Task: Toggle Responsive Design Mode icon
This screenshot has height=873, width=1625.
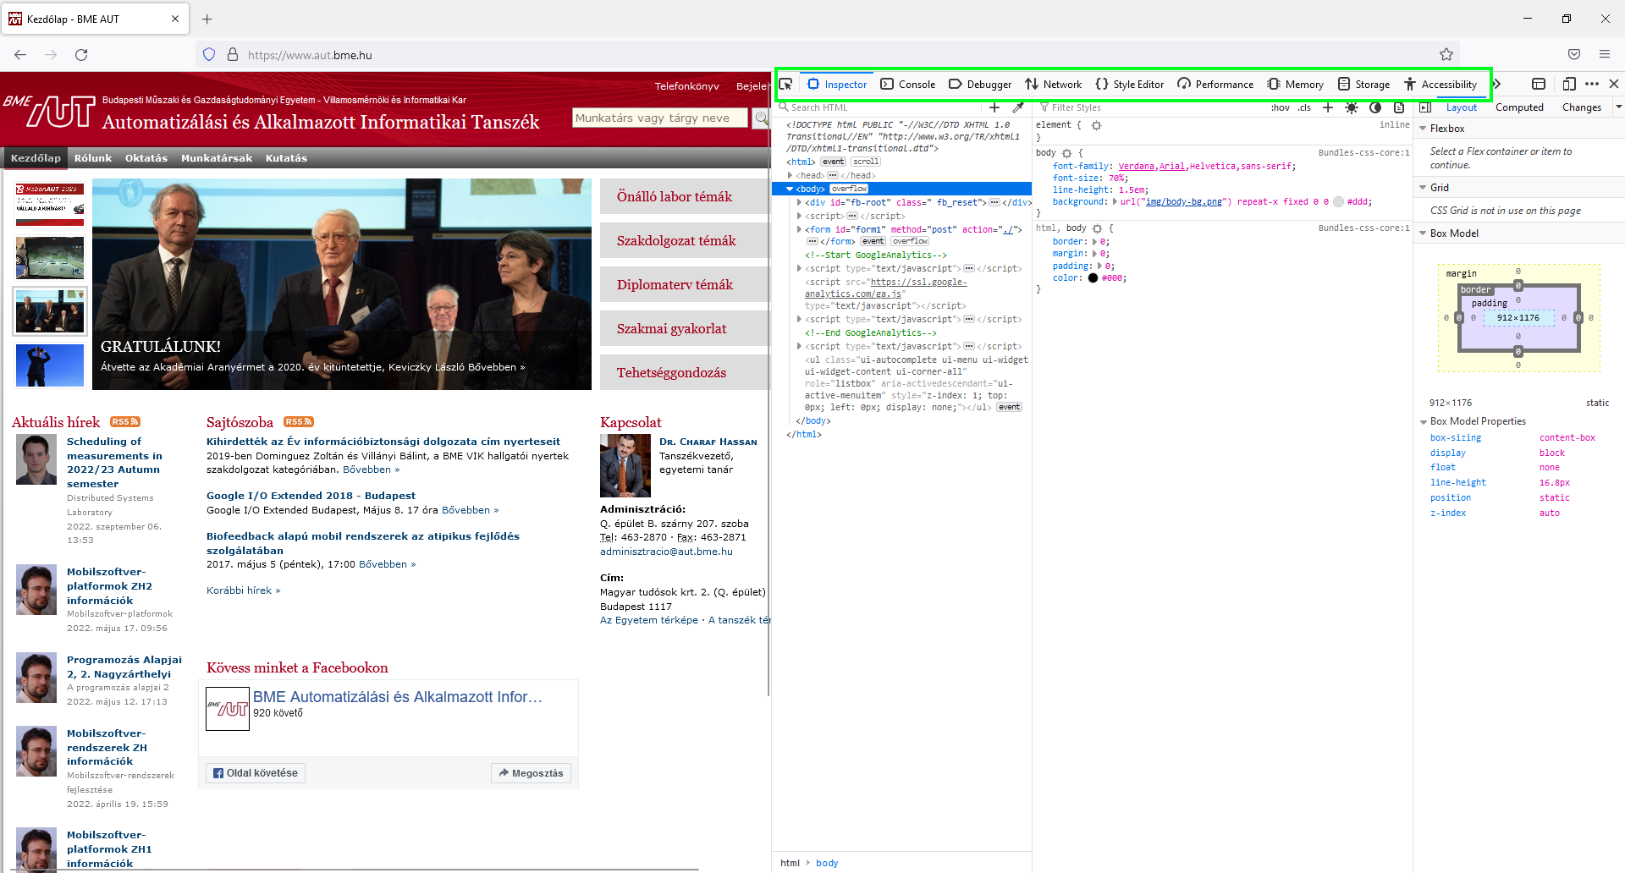Action: tap(1569, 84)
